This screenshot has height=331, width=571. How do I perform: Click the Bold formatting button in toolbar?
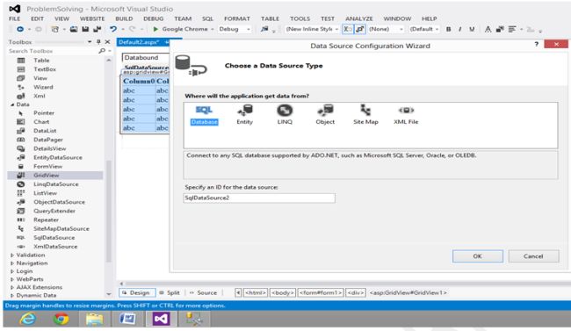click(449, 29)
